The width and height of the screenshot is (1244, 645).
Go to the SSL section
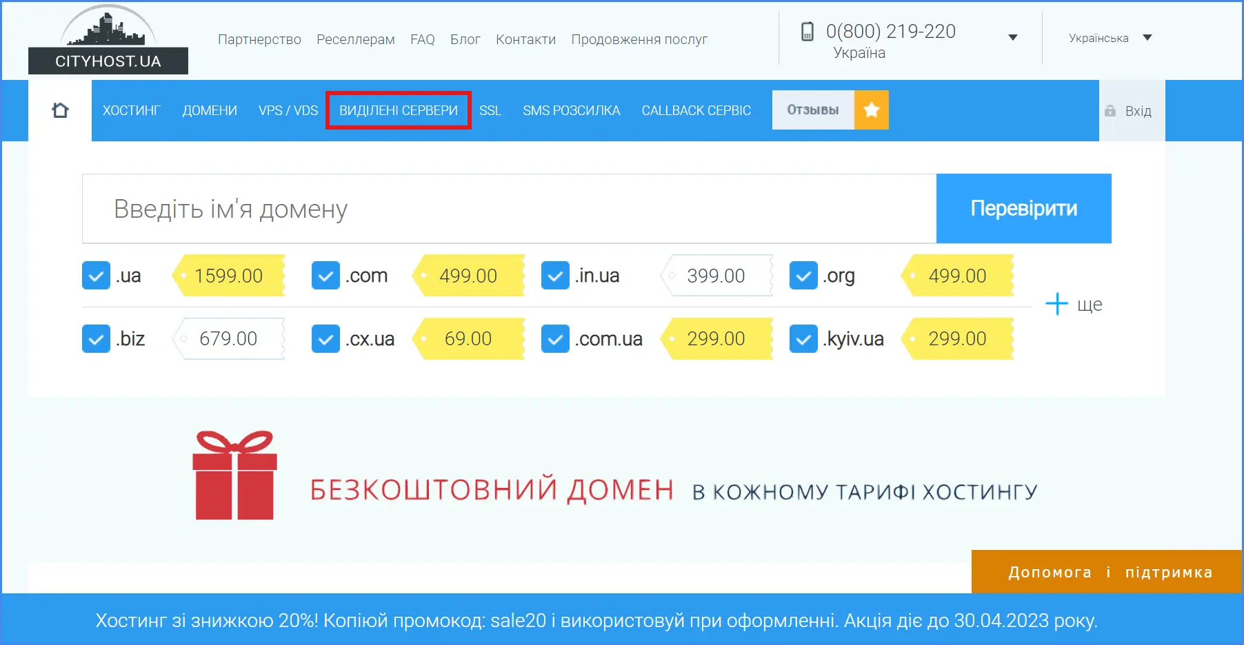click(490, 110)
